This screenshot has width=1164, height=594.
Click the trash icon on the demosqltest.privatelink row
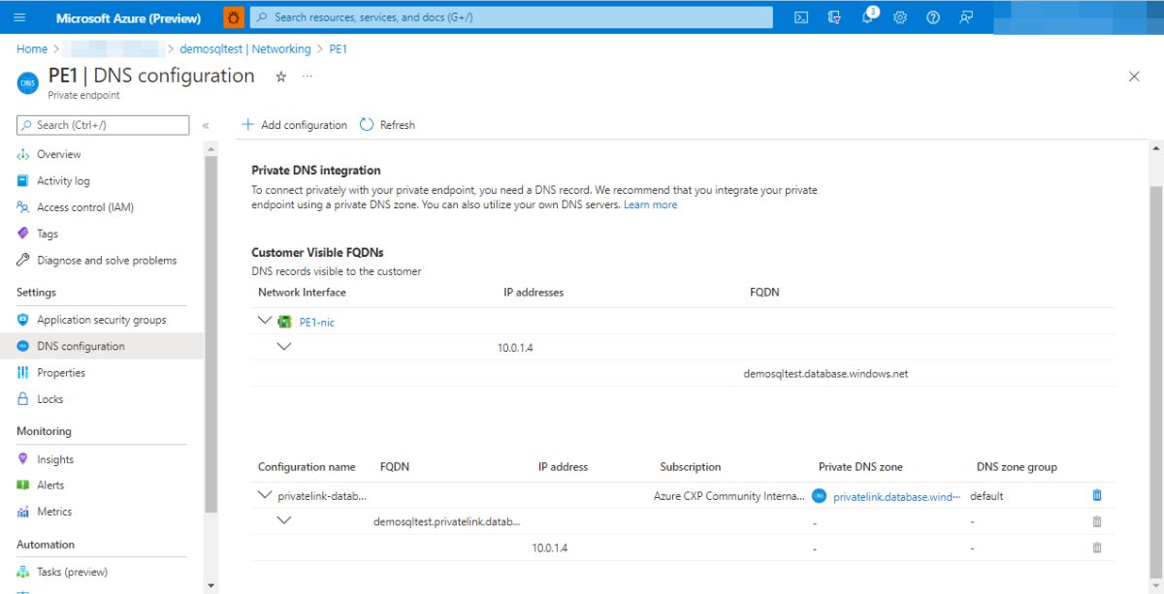tap(1097, 520)
